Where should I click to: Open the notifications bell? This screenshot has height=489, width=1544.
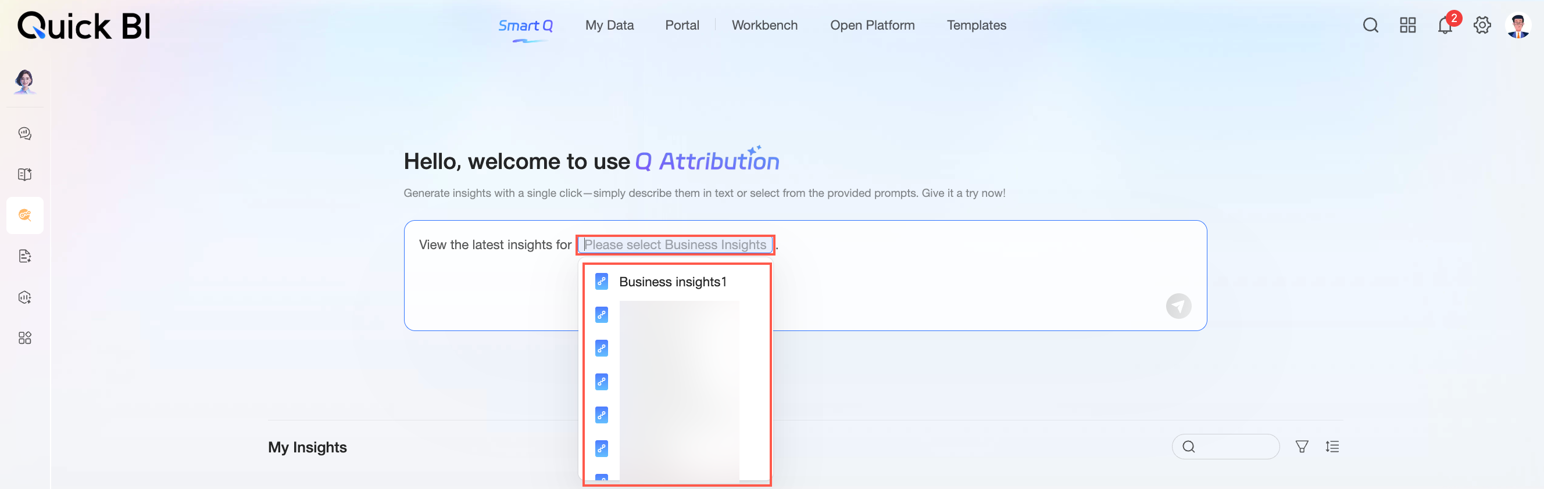(x=1445, y=25)
